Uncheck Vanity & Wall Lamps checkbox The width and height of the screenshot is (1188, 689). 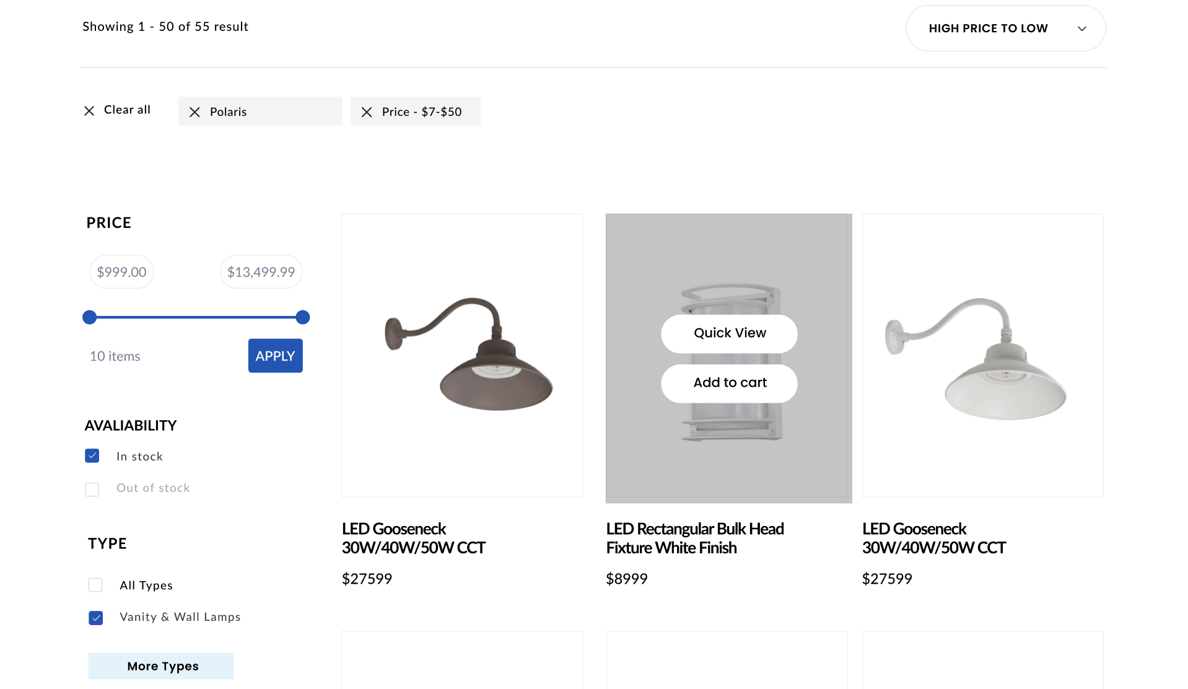click(95, 618)
